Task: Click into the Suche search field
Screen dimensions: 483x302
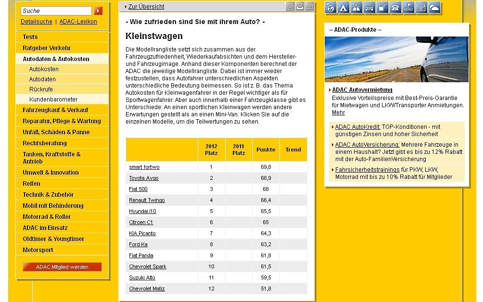Action: coord(56,11)
